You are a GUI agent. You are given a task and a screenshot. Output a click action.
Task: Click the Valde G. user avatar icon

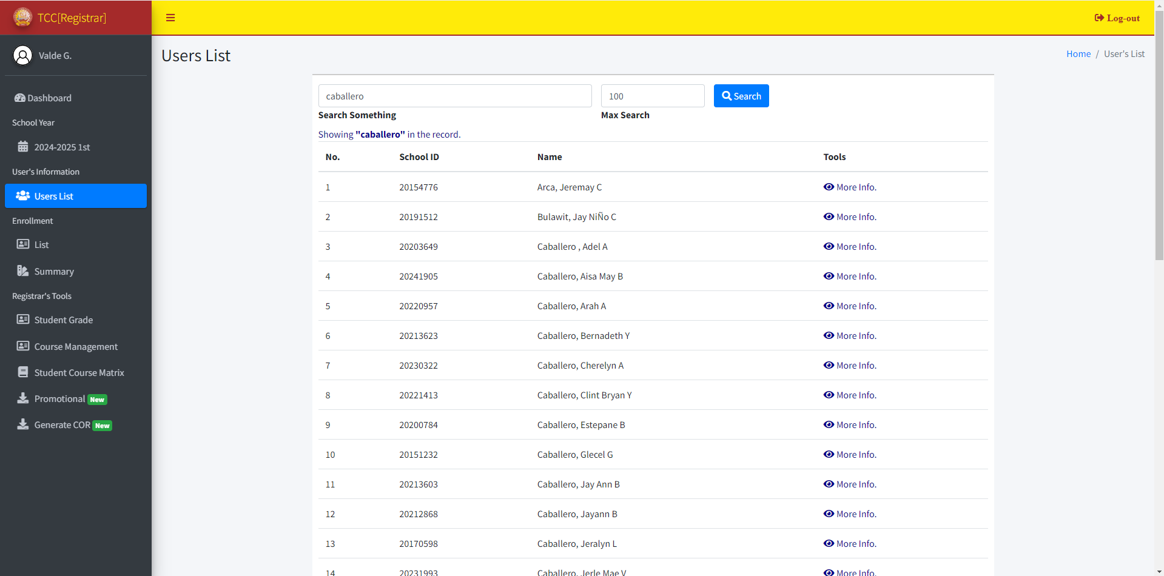[23, 55]
